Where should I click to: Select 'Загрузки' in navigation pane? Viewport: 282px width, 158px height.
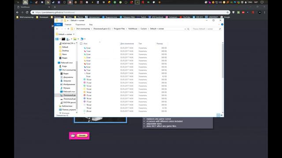pyautogui.click(x=67, y=81)
